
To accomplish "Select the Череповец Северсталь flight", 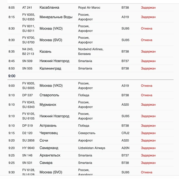I will click(x=90, y=133).
